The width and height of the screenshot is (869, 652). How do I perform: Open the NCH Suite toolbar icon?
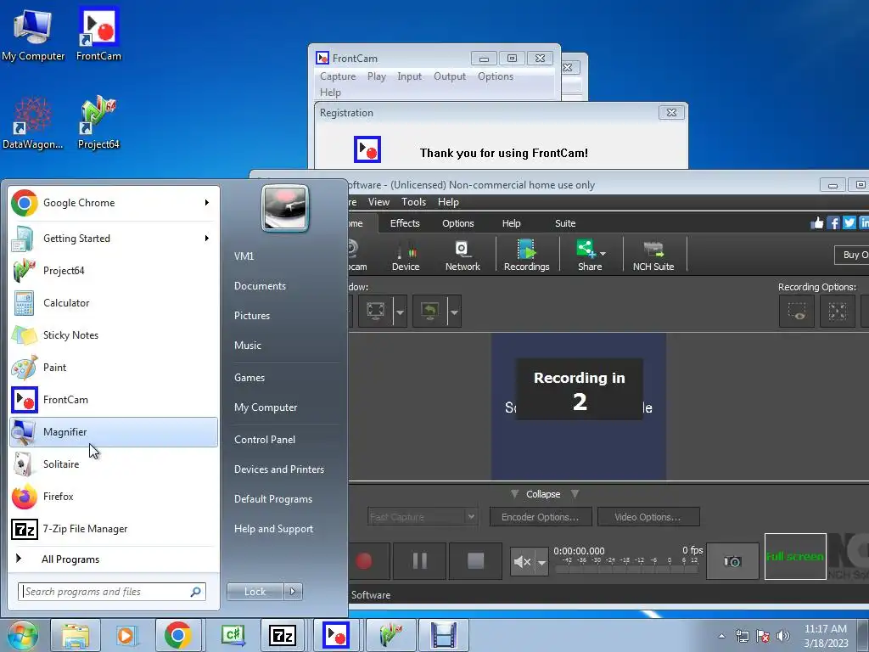653,255
